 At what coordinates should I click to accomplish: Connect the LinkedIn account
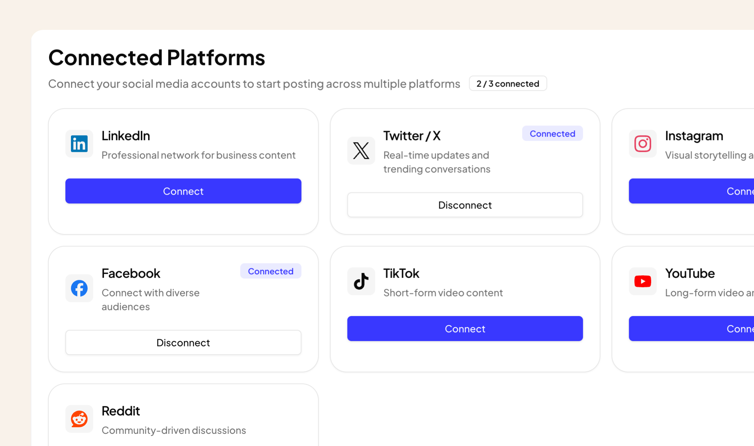pos(183,191)
